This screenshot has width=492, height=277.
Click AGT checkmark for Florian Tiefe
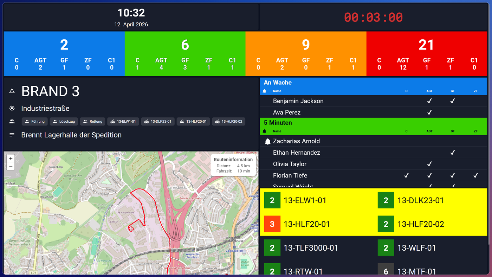coord(429,175)
